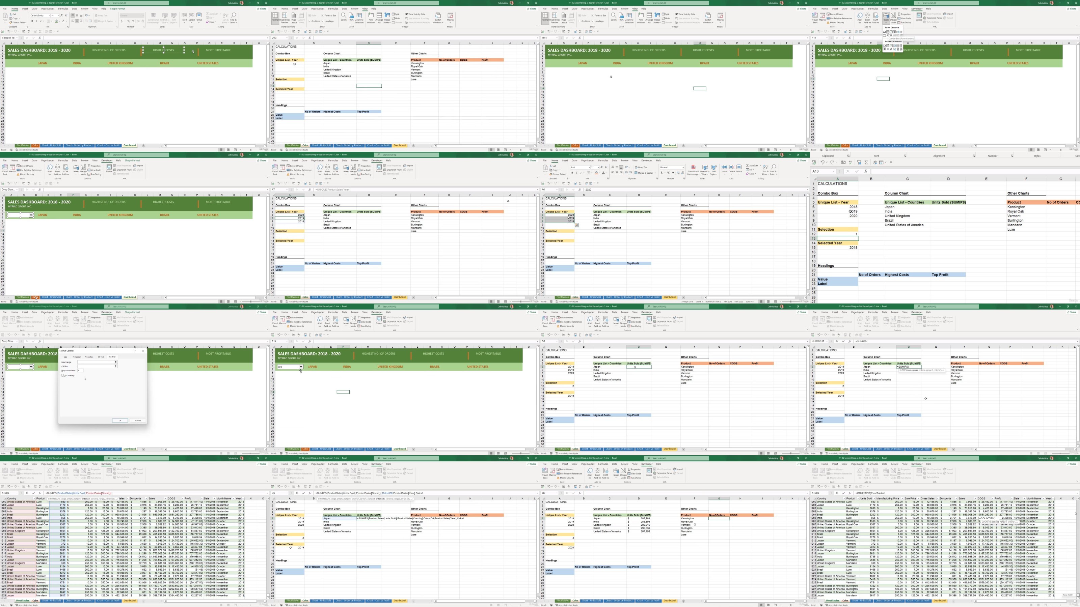Collapse the ribbon in TextBox 18 window
This screenshot has height=607, width=1080.
[268, 26]
